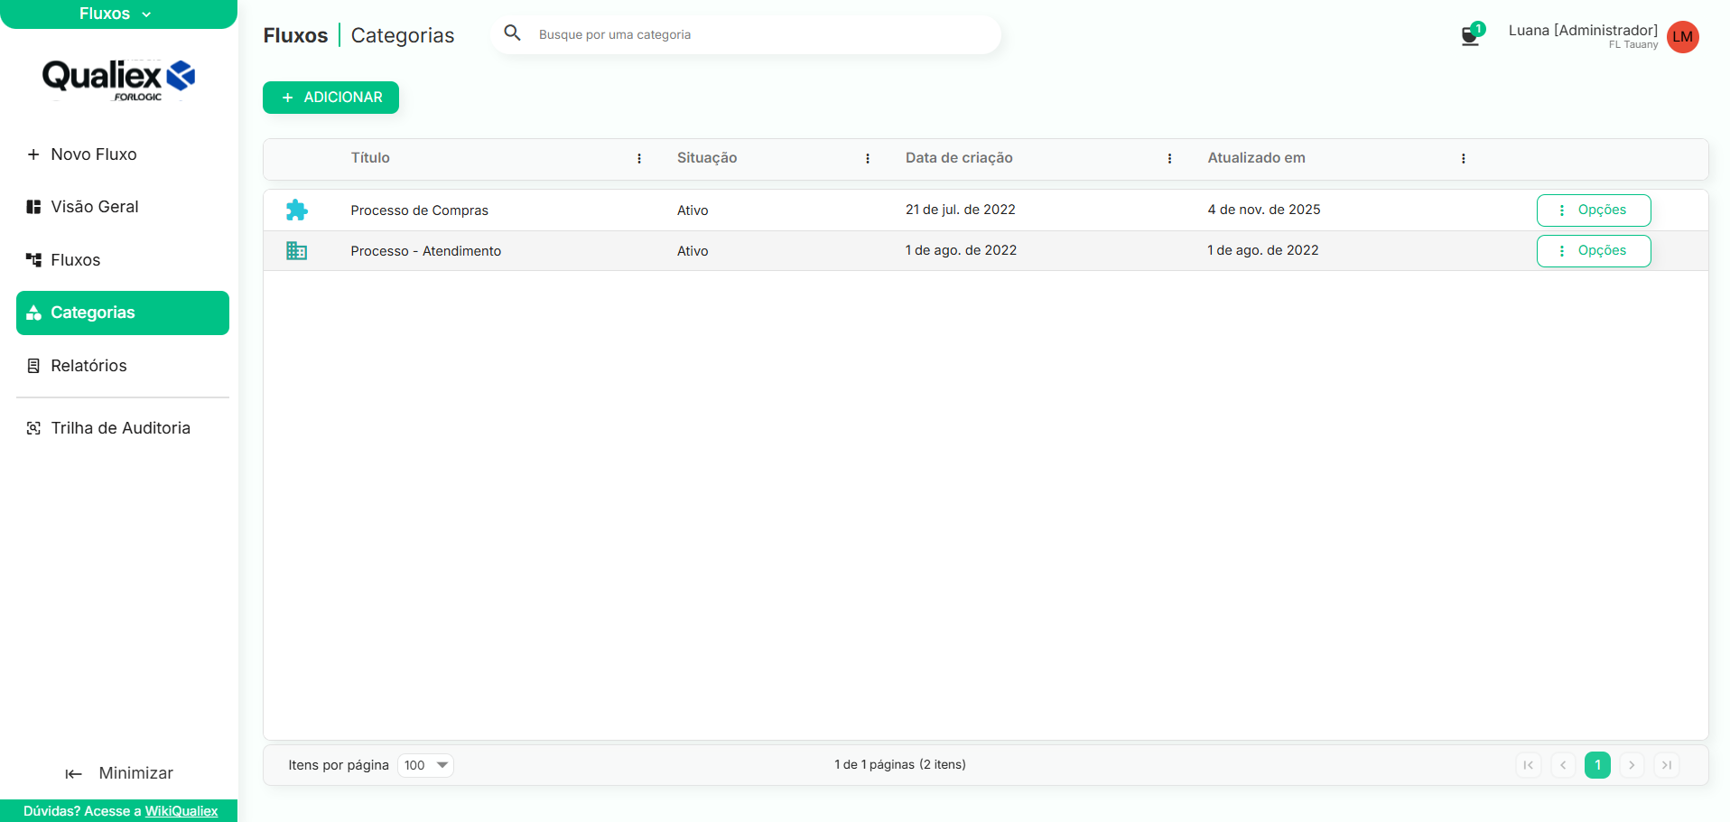Open Título column options menu
This screenshot has width=1730, height=822.
pos(639,159)
